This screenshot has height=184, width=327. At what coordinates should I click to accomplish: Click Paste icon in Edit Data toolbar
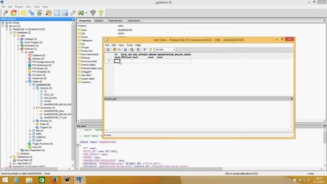click(132, 50)
